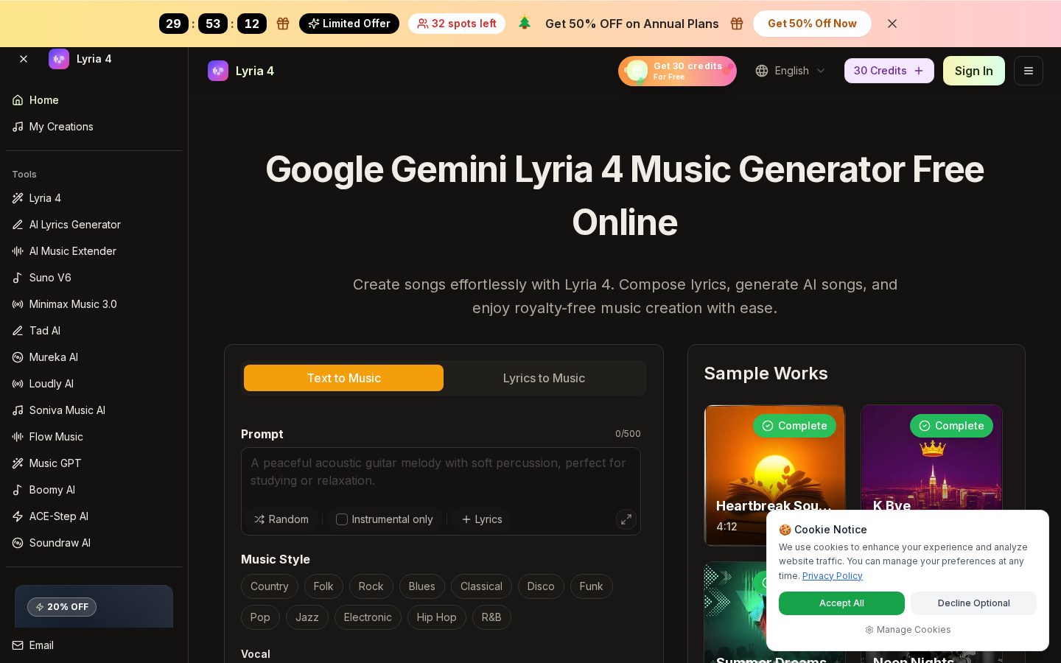Click the Limited Offer badge
The image size is (1061, 663).
(x=349, y=24)
